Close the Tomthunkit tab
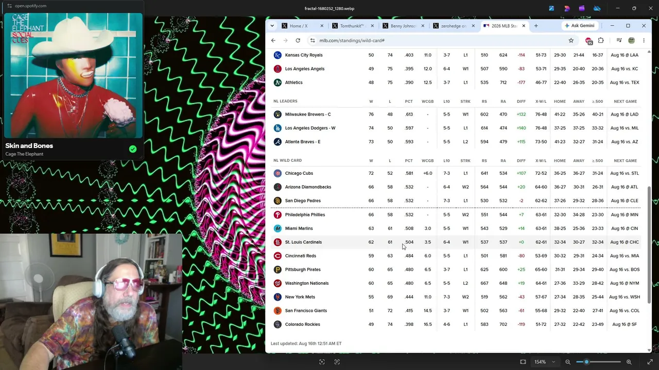 [372, 26]
